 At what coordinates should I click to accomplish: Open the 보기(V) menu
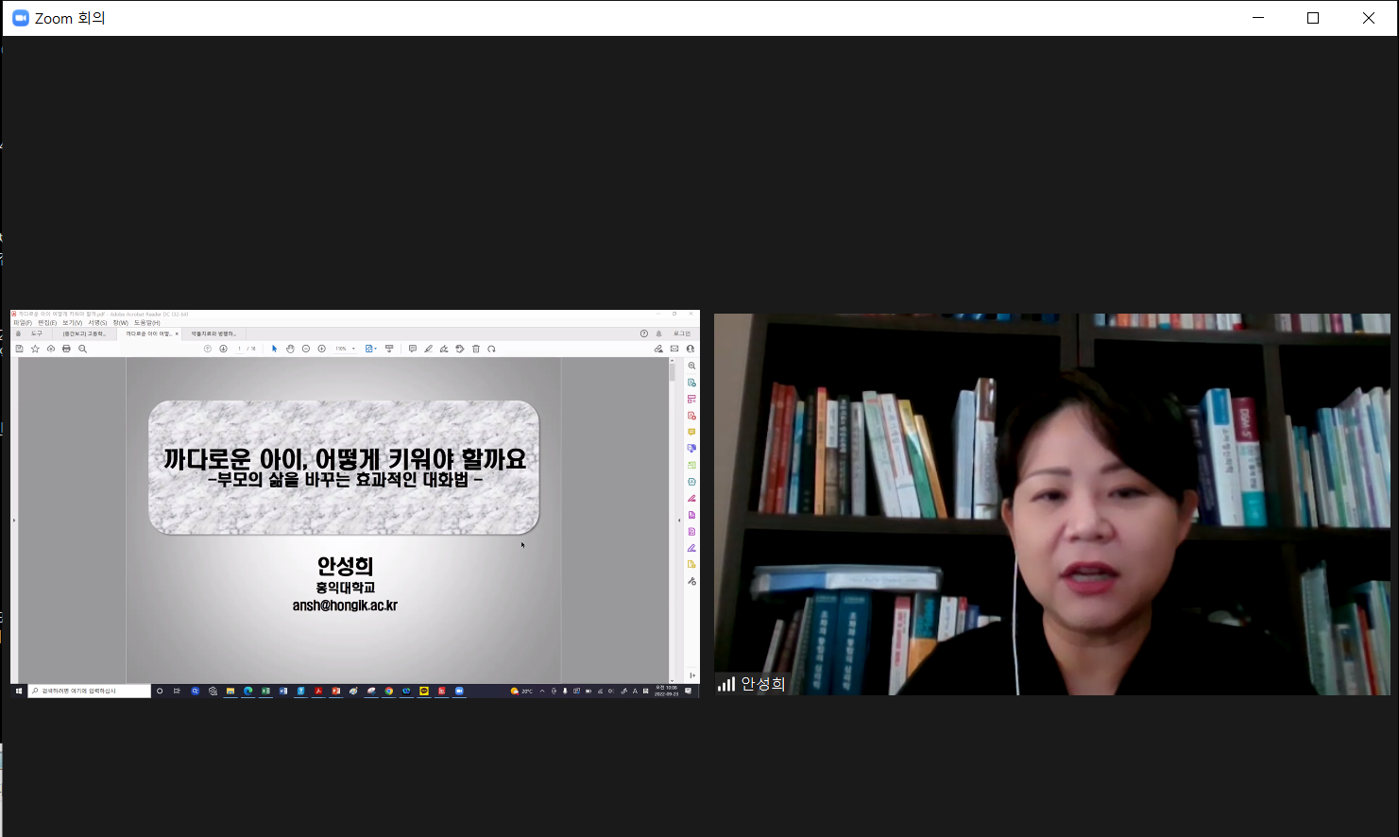(72, 323)
